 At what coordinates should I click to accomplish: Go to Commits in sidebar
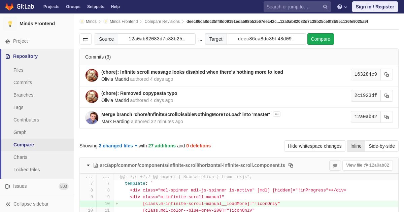(x=23, y=82)
